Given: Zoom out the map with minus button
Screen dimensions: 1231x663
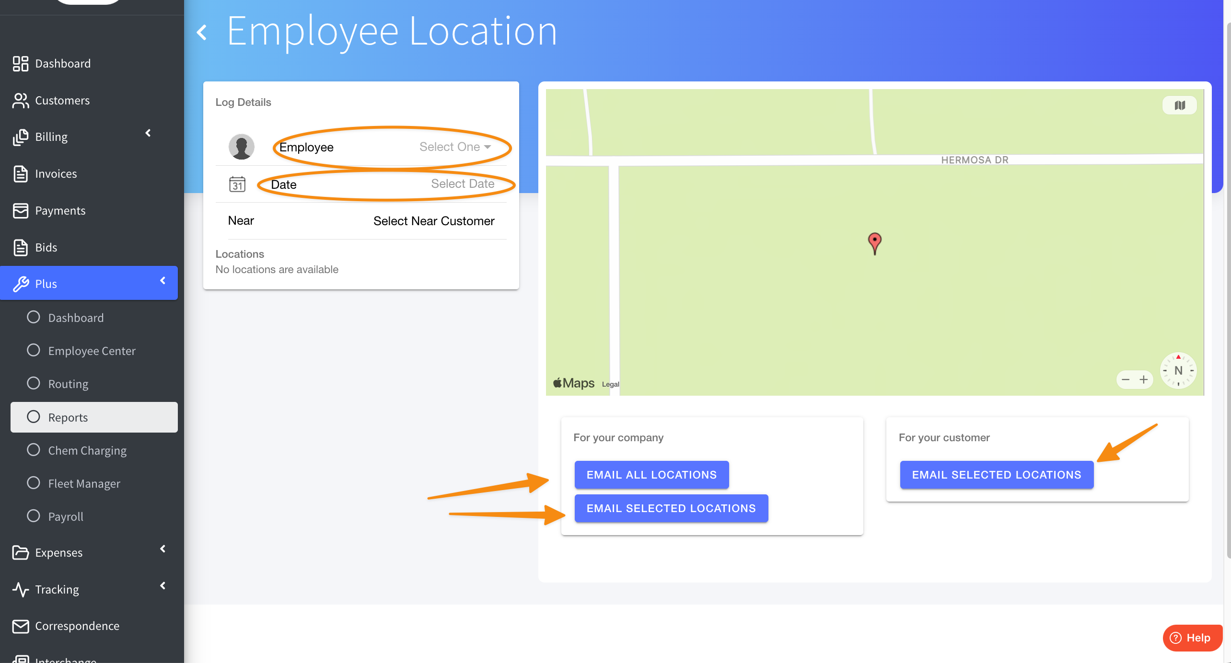Looking at the screenshot, I should [1126, 380].
